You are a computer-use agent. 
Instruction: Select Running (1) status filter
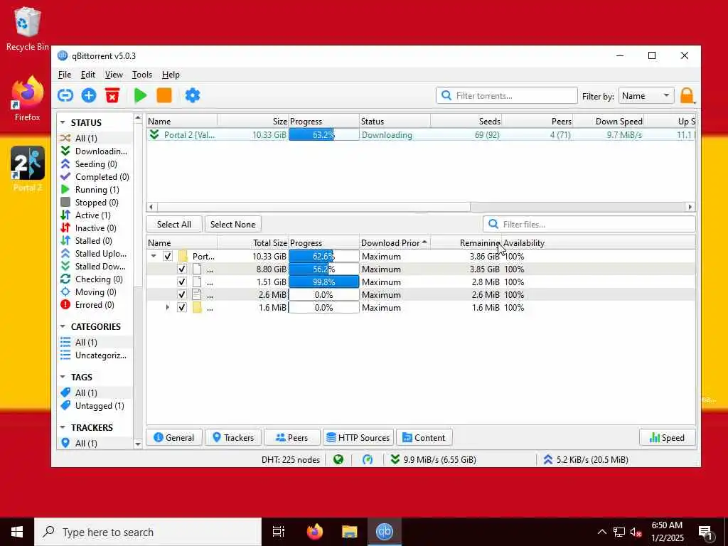pos(95,189)
